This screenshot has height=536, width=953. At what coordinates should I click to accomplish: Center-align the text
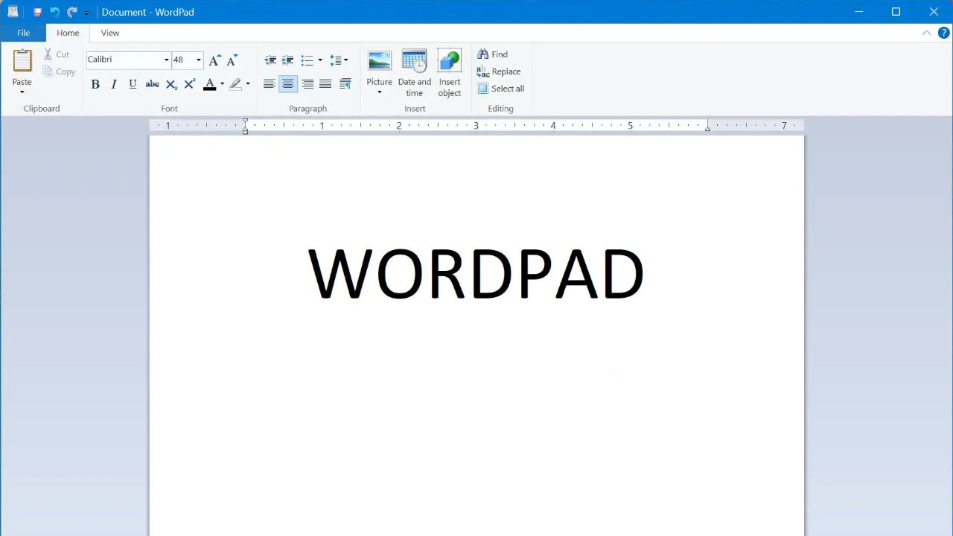[x=288, y=84]
